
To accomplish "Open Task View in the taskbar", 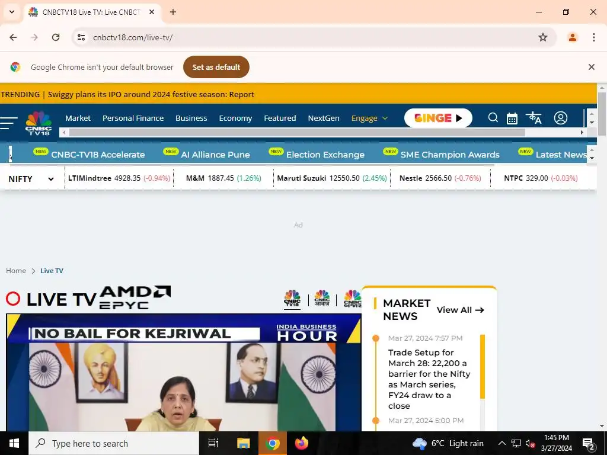I will pos(213,443).
